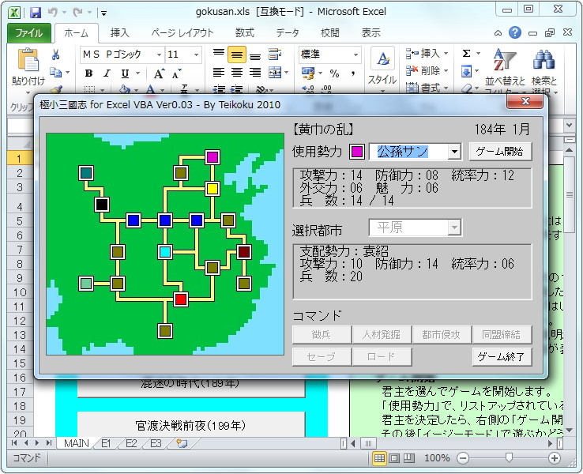The width and height of the screenshot is (583, 474).
Task: Select the red city square on map
Action: point(181,299)
